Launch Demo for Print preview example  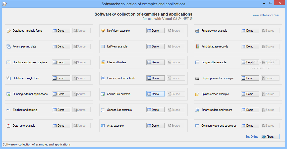(250, 31)
